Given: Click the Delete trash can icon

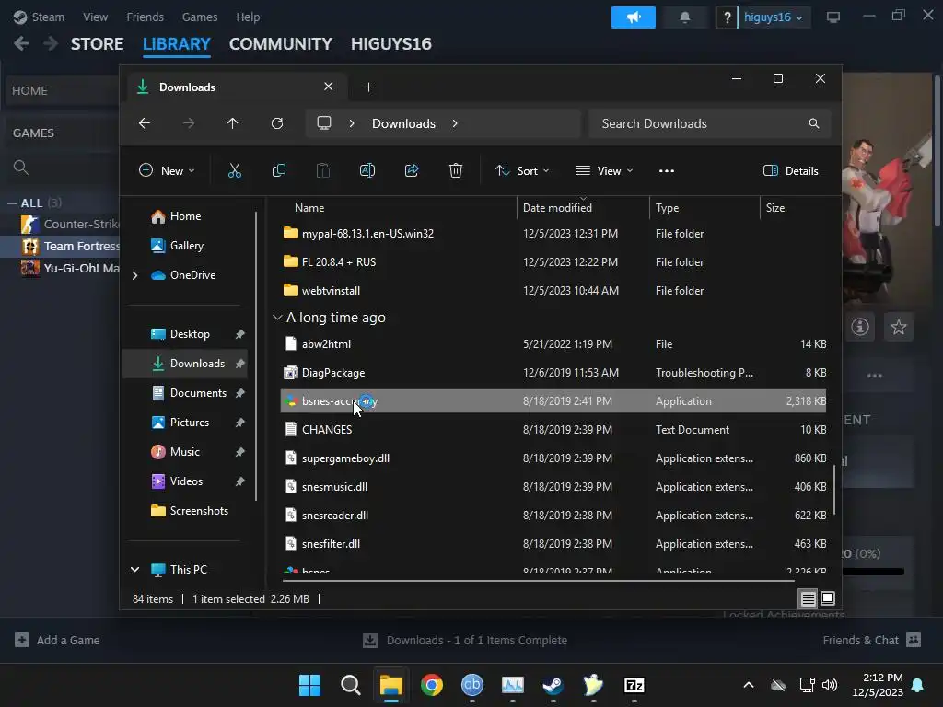Looking at the screenshot, I should 455,170.
